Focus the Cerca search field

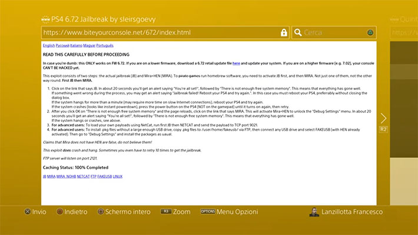pyautogui.click(x=334, y=32)
